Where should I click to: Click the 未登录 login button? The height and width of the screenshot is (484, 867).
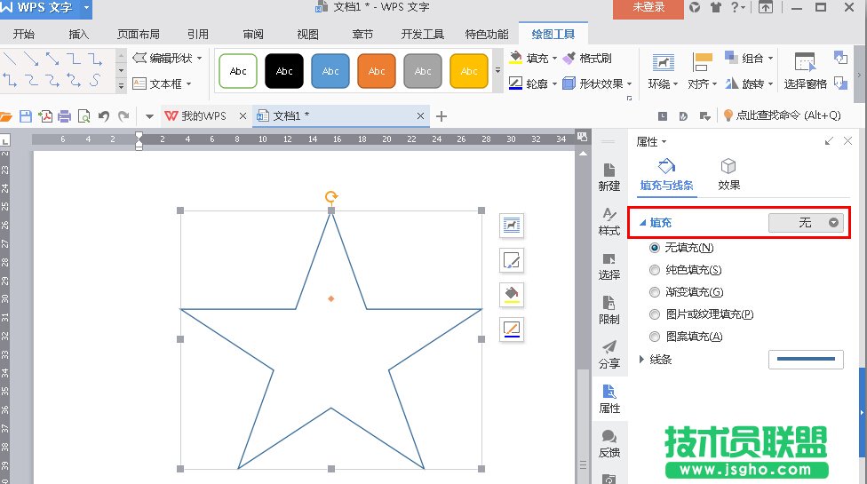click(x=648, y=8)
